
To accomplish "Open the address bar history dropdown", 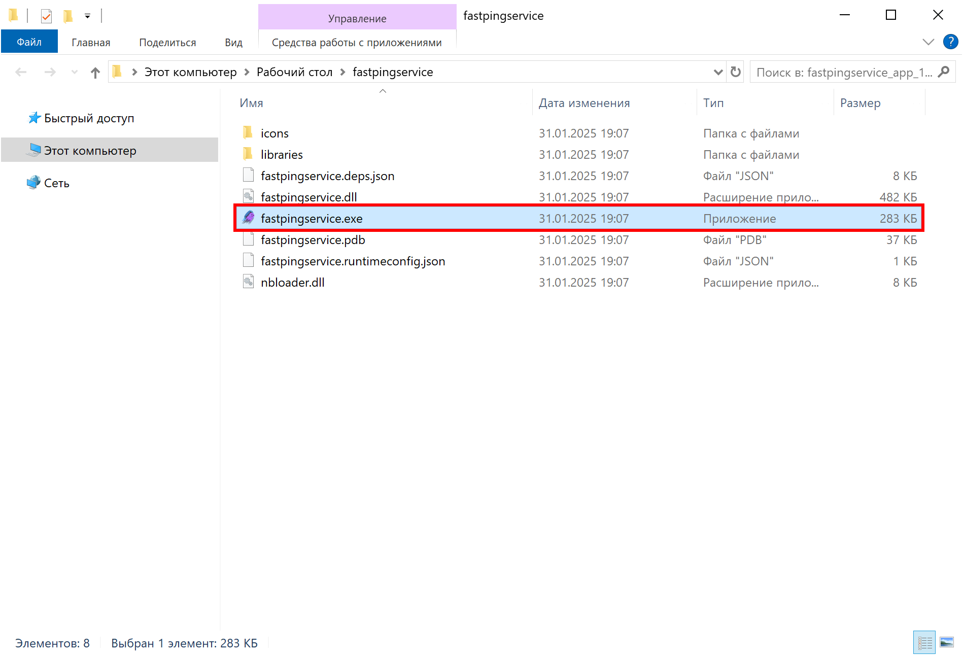I will [x=718, y=72].
